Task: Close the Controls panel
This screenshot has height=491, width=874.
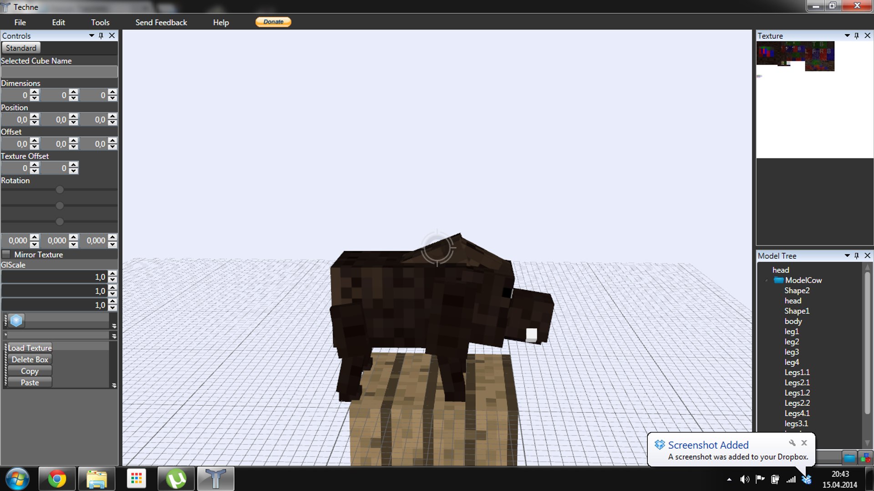Action: coord(112,35)
